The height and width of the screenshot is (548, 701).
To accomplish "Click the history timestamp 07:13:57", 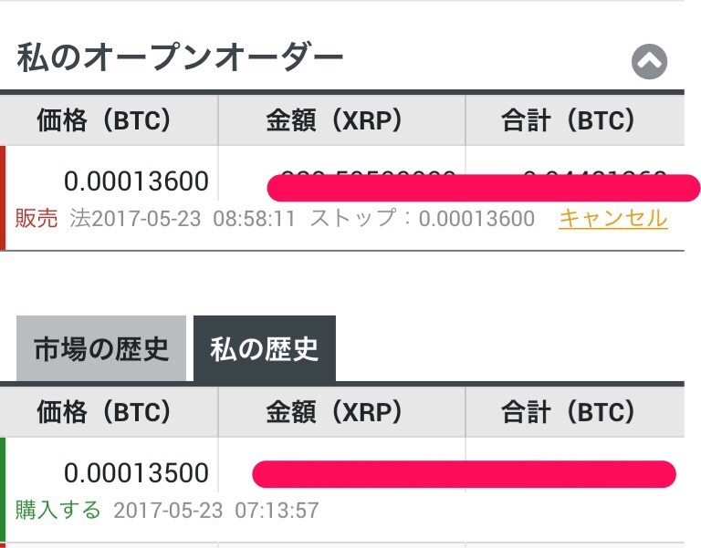I will pyautogui.click(x=277, y=511).
